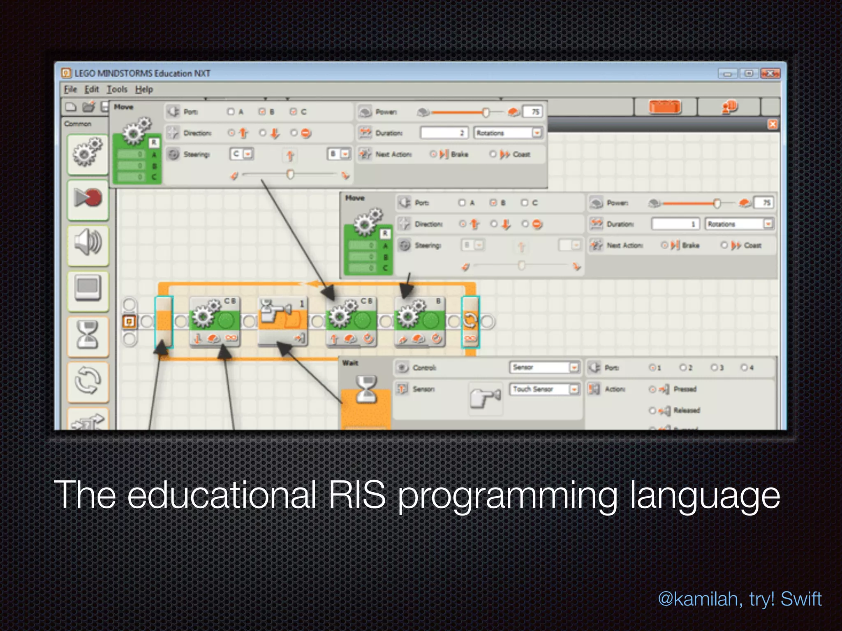
Task: Click the orange LEGO brick icon in toolbar
Action: pos(665,107)
